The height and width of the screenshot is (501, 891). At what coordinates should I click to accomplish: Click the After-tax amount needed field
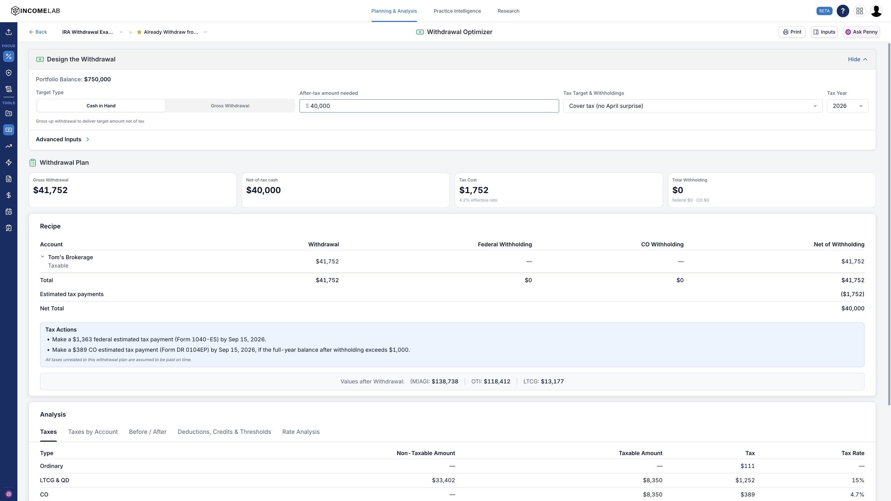pos(429,106)
